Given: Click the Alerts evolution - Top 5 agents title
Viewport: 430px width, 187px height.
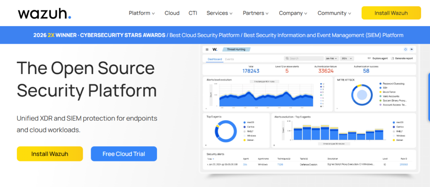Looking at the screenshot, I should click(292, 117).
